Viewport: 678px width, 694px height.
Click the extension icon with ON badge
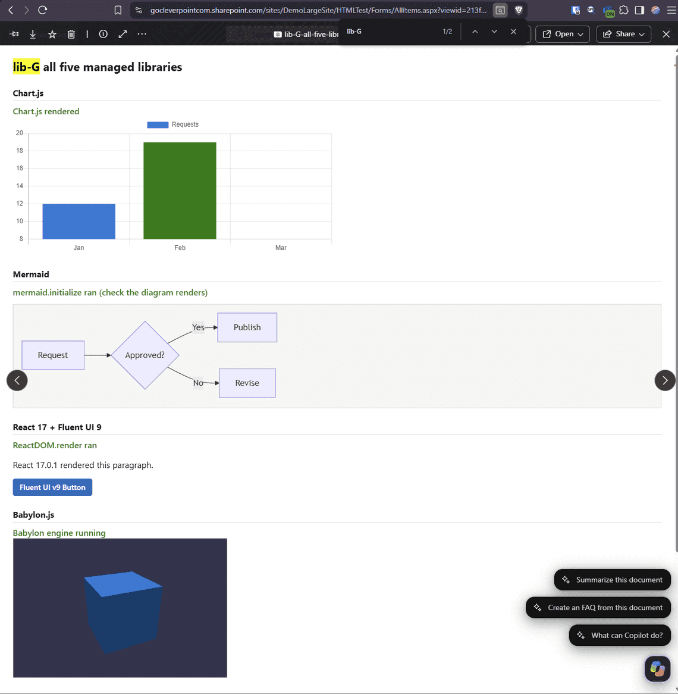pos(608,11)
